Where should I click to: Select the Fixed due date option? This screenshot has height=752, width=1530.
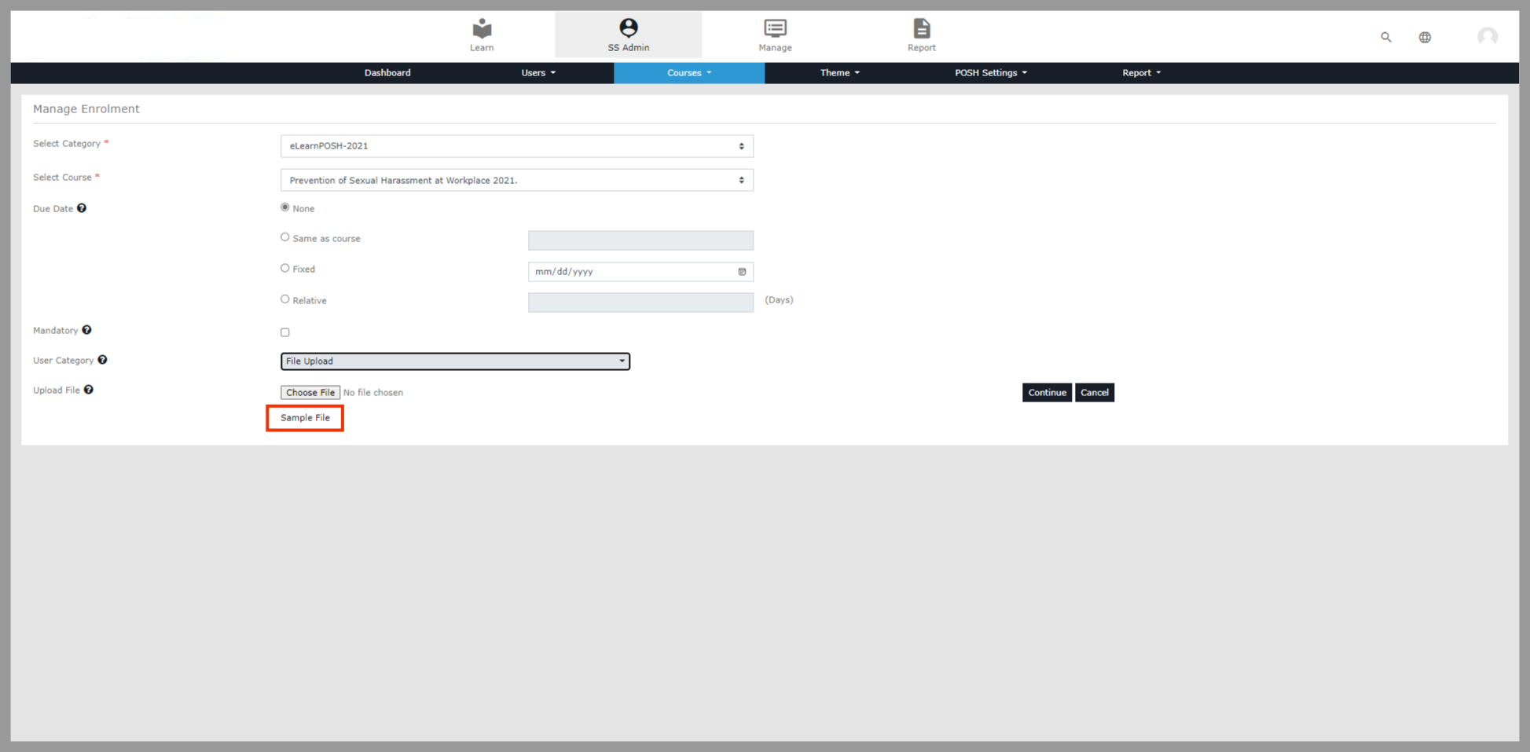[285, 268]
